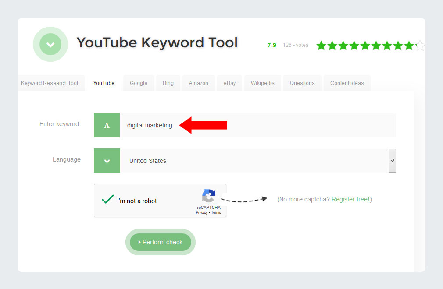The height and width of the screenshot is (289, 443).
Task: Click the 'YouTube Keyword Tool' heading
Action: (x=157, y=43)
